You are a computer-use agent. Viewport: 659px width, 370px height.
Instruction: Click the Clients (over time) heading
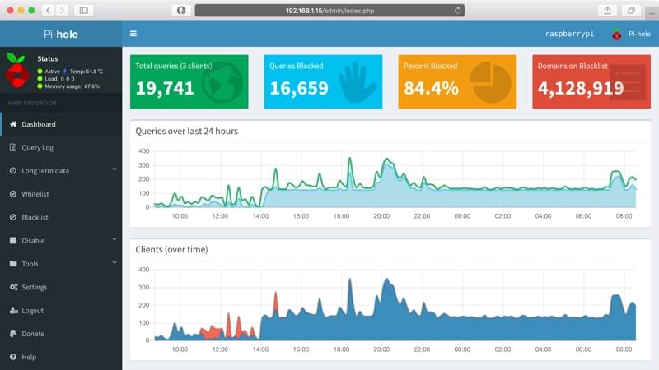coord(171,250)
